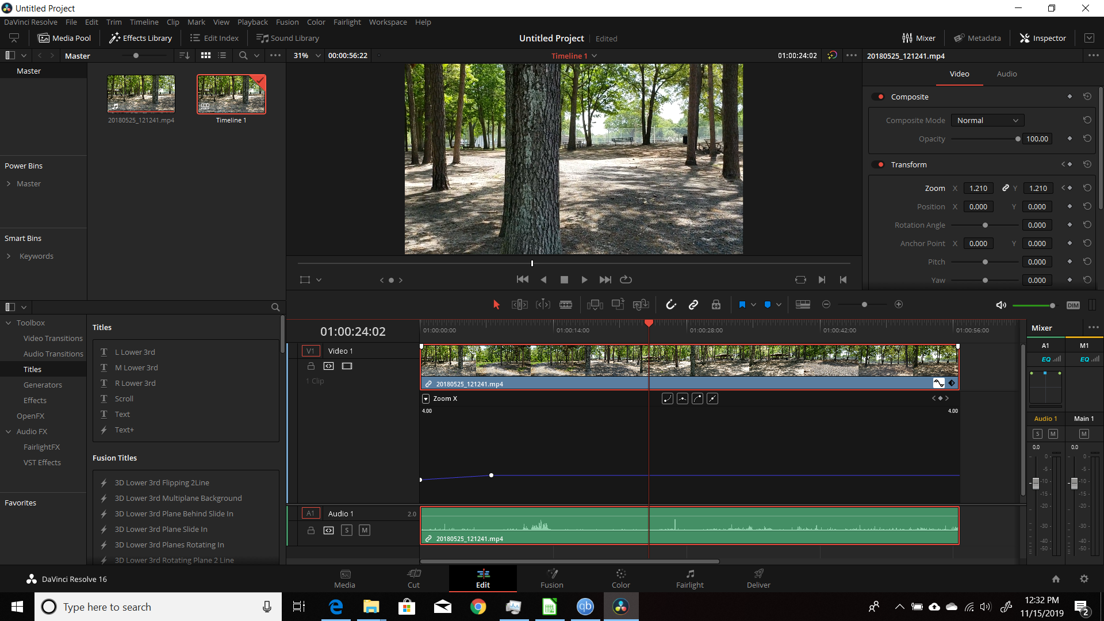Toggle timeline Snapping magnet icon
The width and height of the screenshot is (1104, 621).
coord(670,305)
